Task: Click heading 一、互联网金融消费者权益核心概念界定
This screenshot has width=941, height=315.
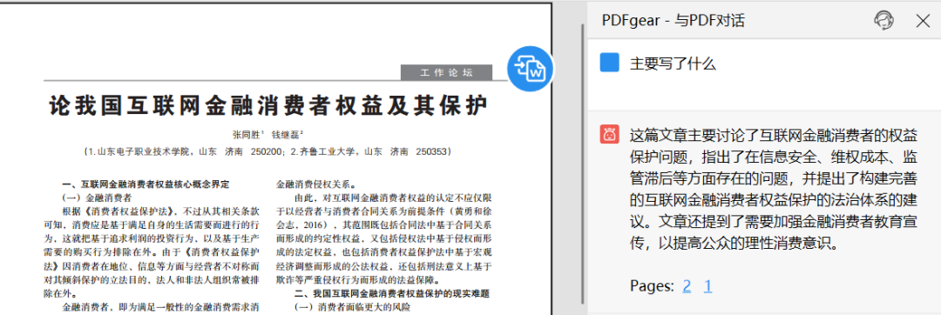Action: [146, 184]
